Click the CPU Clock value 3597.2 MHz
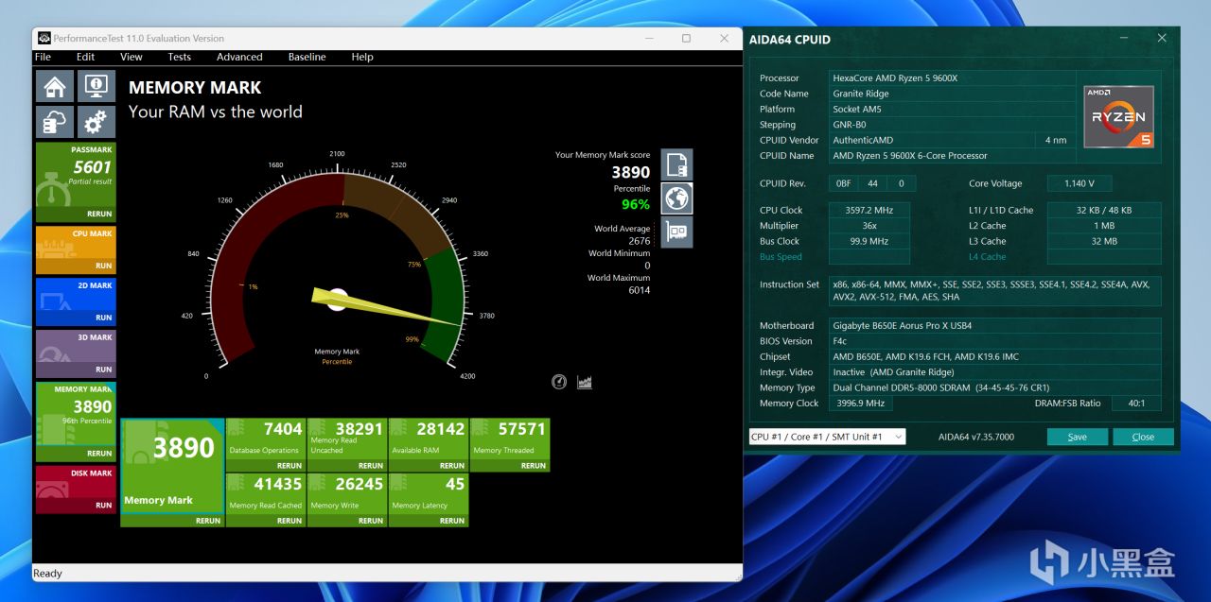The height and width of the screenshot is (602, 1211). (x=869, y=211)
